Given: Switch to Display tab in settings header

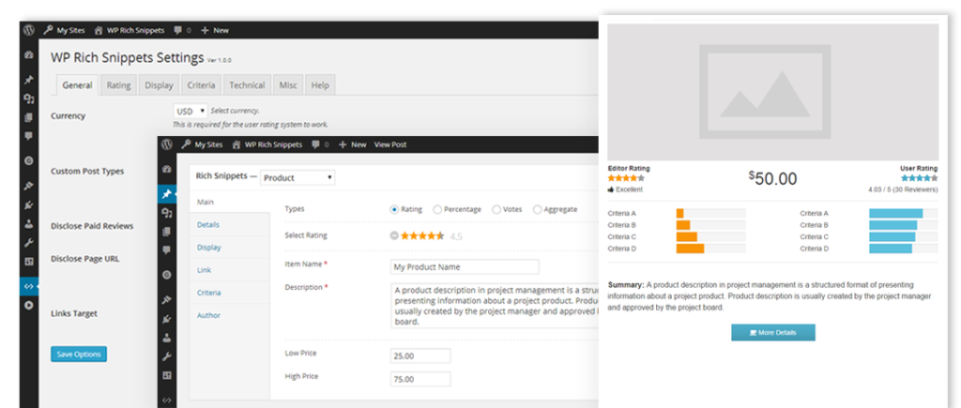Looking at the screenshot, I should [x=159, y=85].
